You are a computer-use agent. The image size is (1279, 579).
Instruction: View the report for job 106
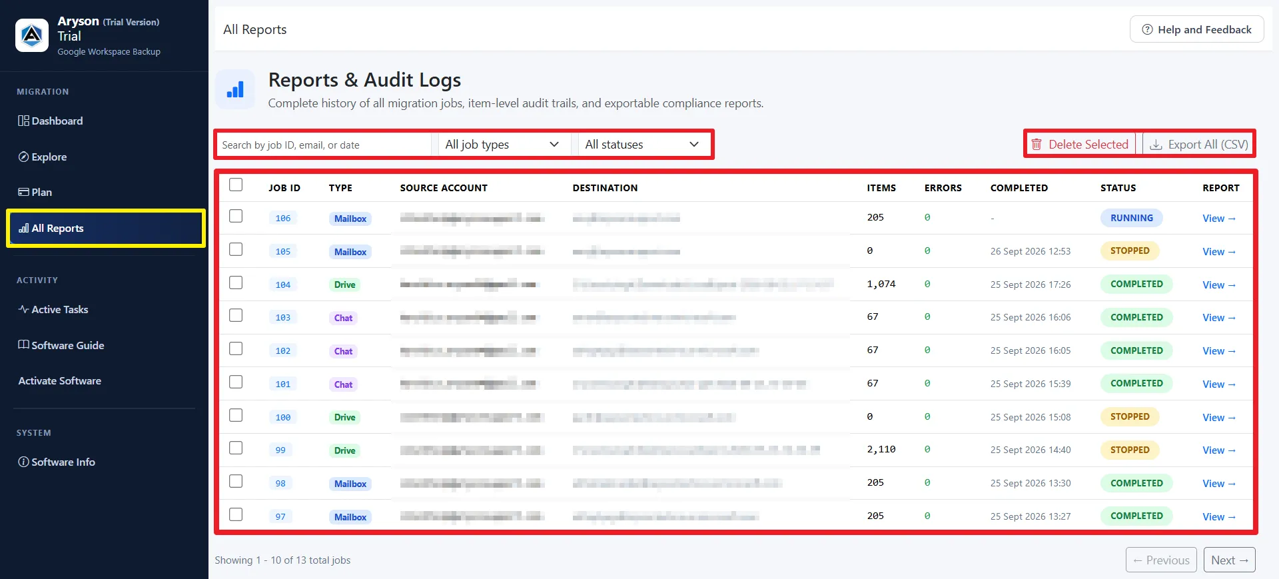[x=1218, y=219]
